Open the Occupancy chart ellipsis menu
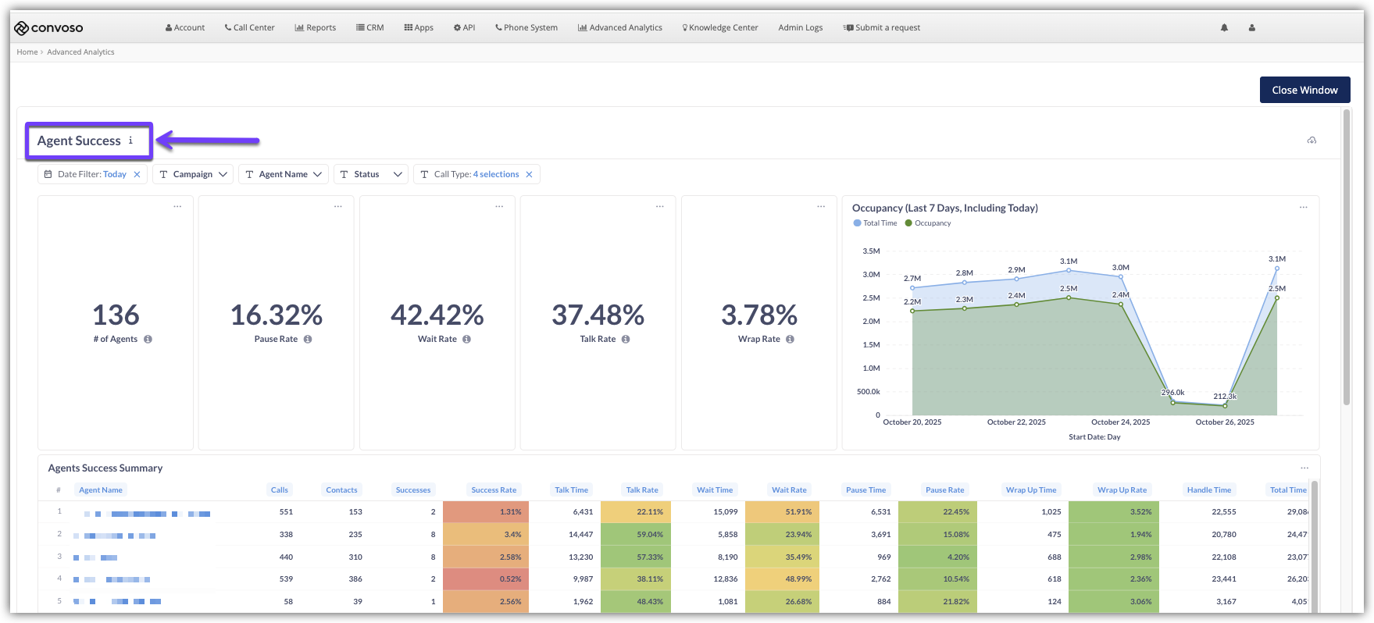This screenshot has height=623, width=1374. pyautogui.click(x=1303, y=208)
